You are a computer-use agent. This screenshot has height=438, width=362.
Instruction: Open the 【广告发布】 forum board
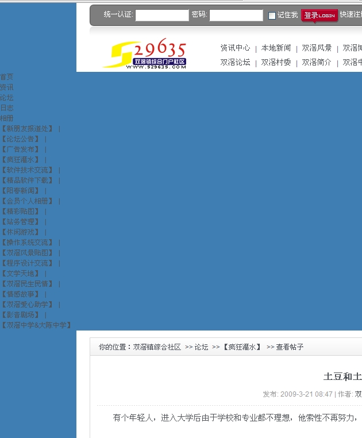tap(20, 149)
